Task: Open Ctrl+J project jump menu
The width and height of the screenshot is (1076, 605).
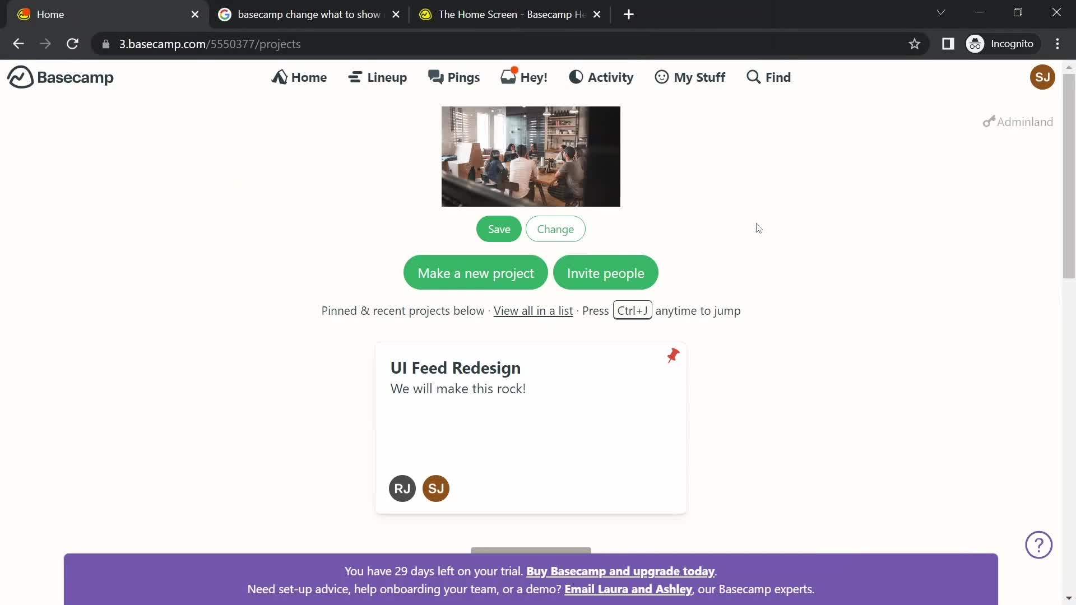Action: [633, 310]
